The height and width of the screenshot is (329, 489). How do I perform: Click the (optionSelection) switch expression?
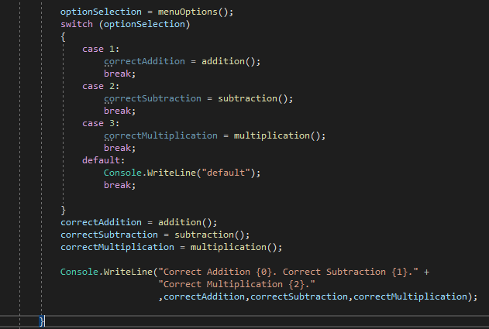pos(144,24)
